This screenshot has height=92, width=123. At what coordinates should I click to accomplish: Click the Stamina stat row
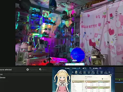(78, 89)
